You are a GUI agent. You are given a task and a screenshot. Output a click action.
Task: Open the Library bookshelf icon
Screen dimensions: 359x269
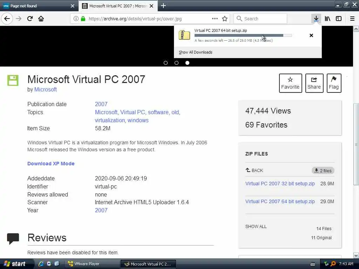coord(327,19)
